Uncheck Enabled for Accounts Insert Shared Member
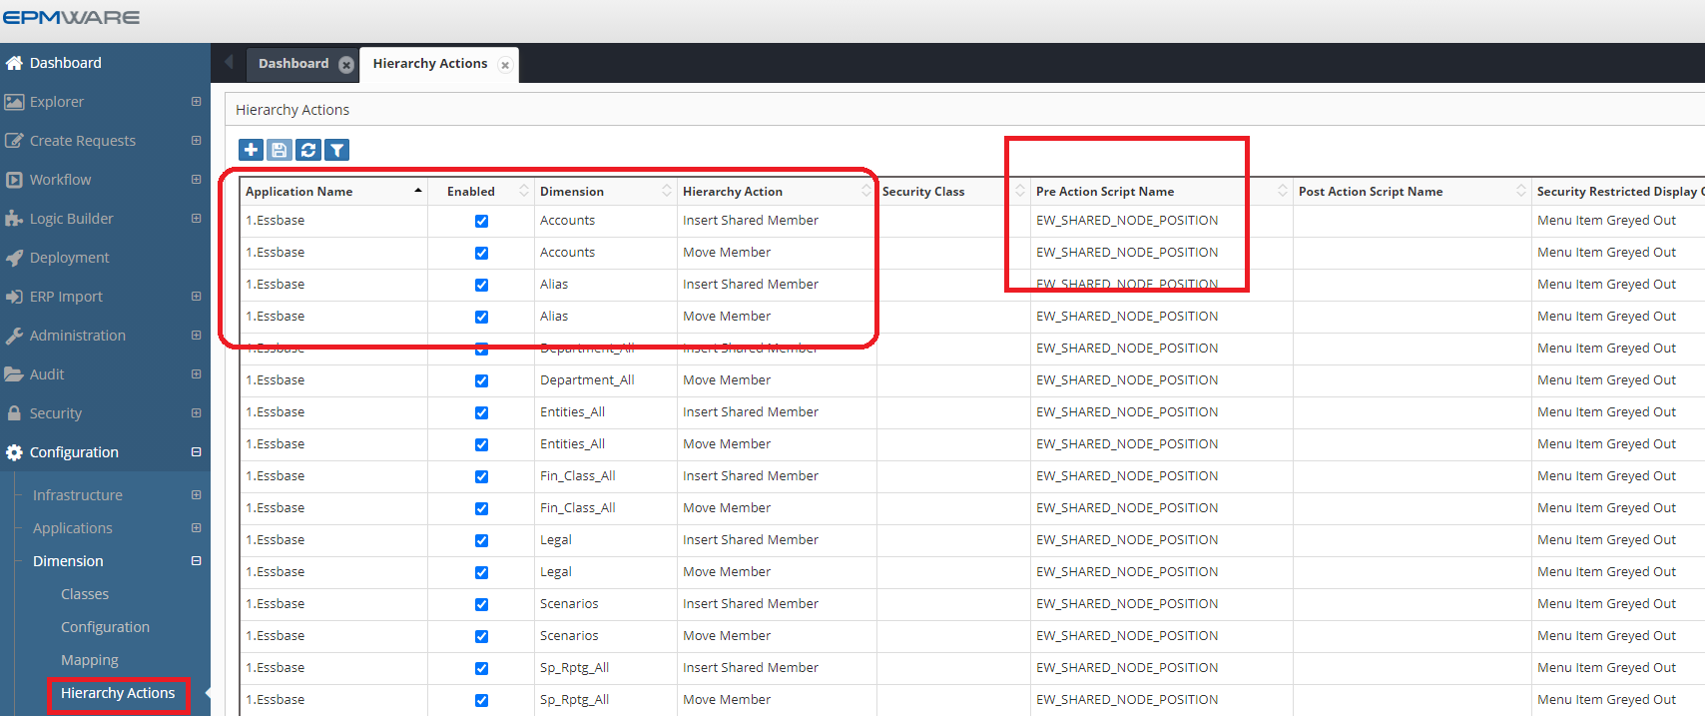The height and width of the screenshot is (716, 1705). (x=481, y=221)
